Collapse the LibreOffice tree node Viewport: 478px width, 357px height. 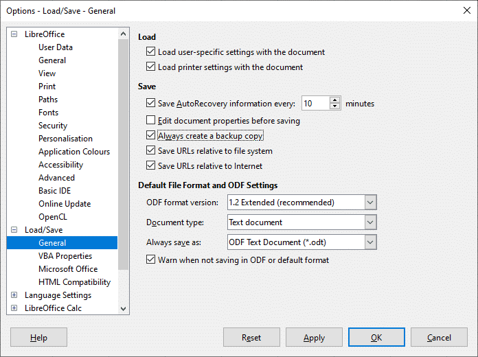(x=14, y=34)
